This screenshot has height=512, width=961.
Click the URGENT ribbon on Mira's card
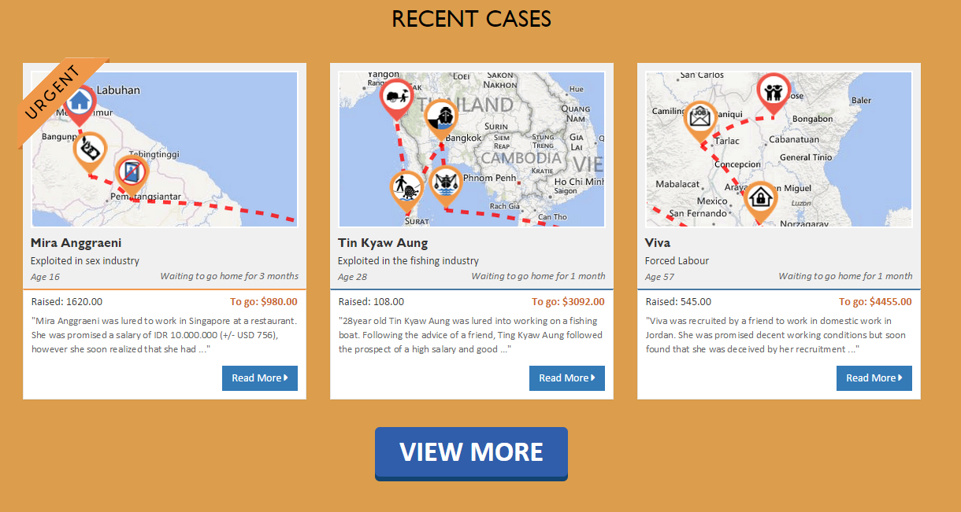(54, 93)
